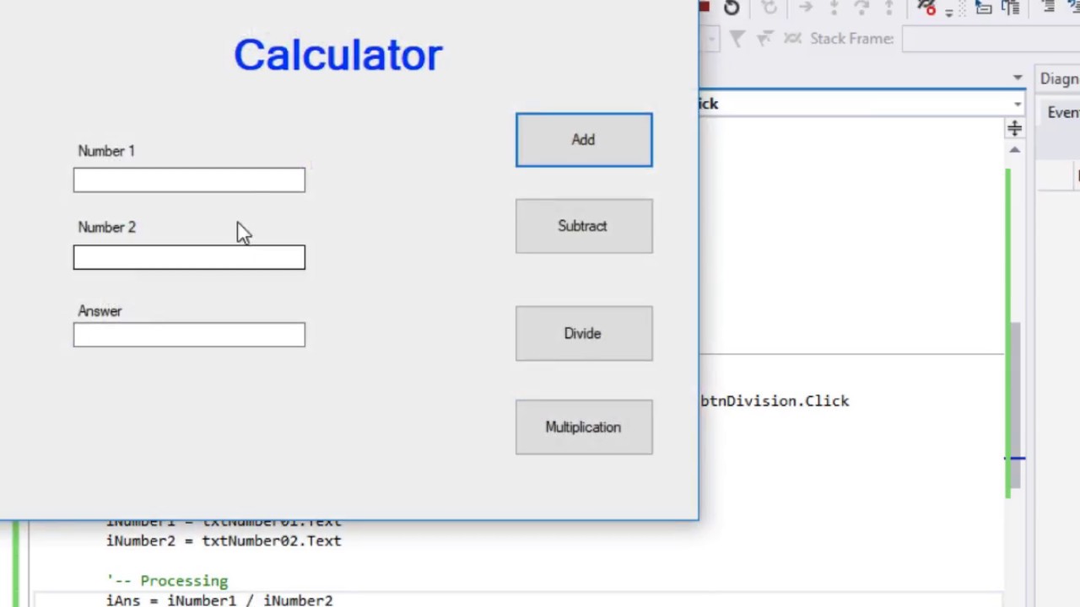Image resolution: width=1080 pixels, height=607 pixels.
Task: Focus the Number 2 text box
Action: click(189, 257)
